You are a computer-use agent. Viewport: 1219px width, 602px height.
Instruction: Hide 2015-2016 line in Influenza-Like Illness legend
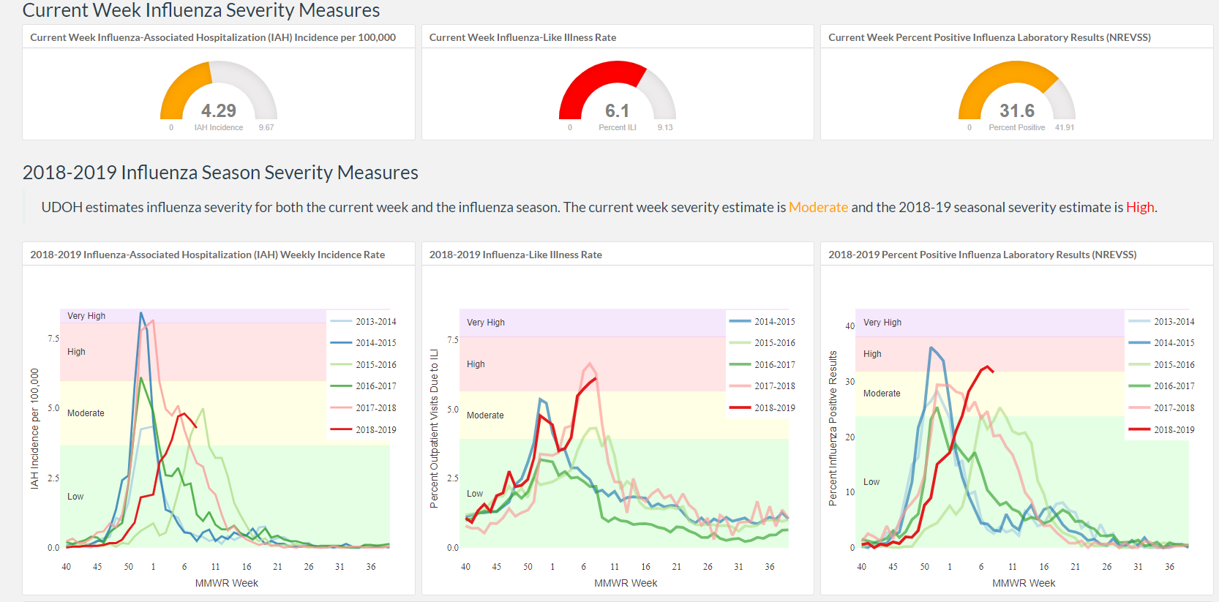(762, 343)
